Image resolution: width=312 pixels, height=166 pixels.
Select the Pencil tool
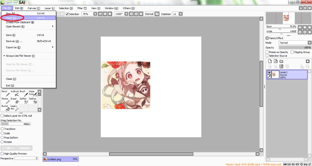5,93
